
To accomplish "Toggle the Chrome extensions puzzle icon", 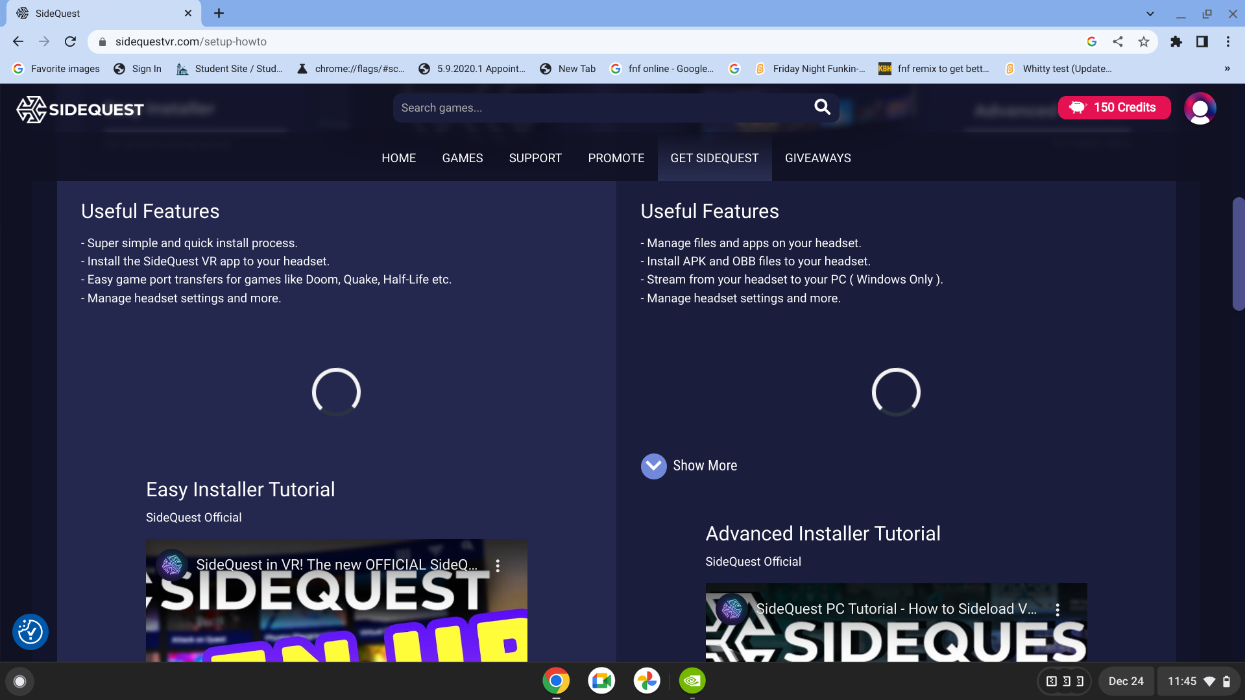I will coord(1176,41).
